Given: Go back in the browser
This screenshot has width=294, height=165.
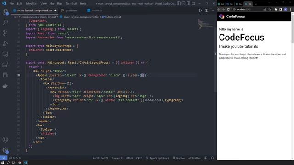Looking at the screenshot, I should (x=219, y=9).
